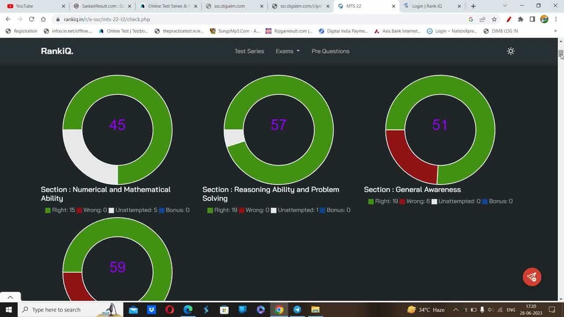Toggle Bonus legend in Reasoning section
The width and height of the screenshot is (564, 317).
click(335, 210)
